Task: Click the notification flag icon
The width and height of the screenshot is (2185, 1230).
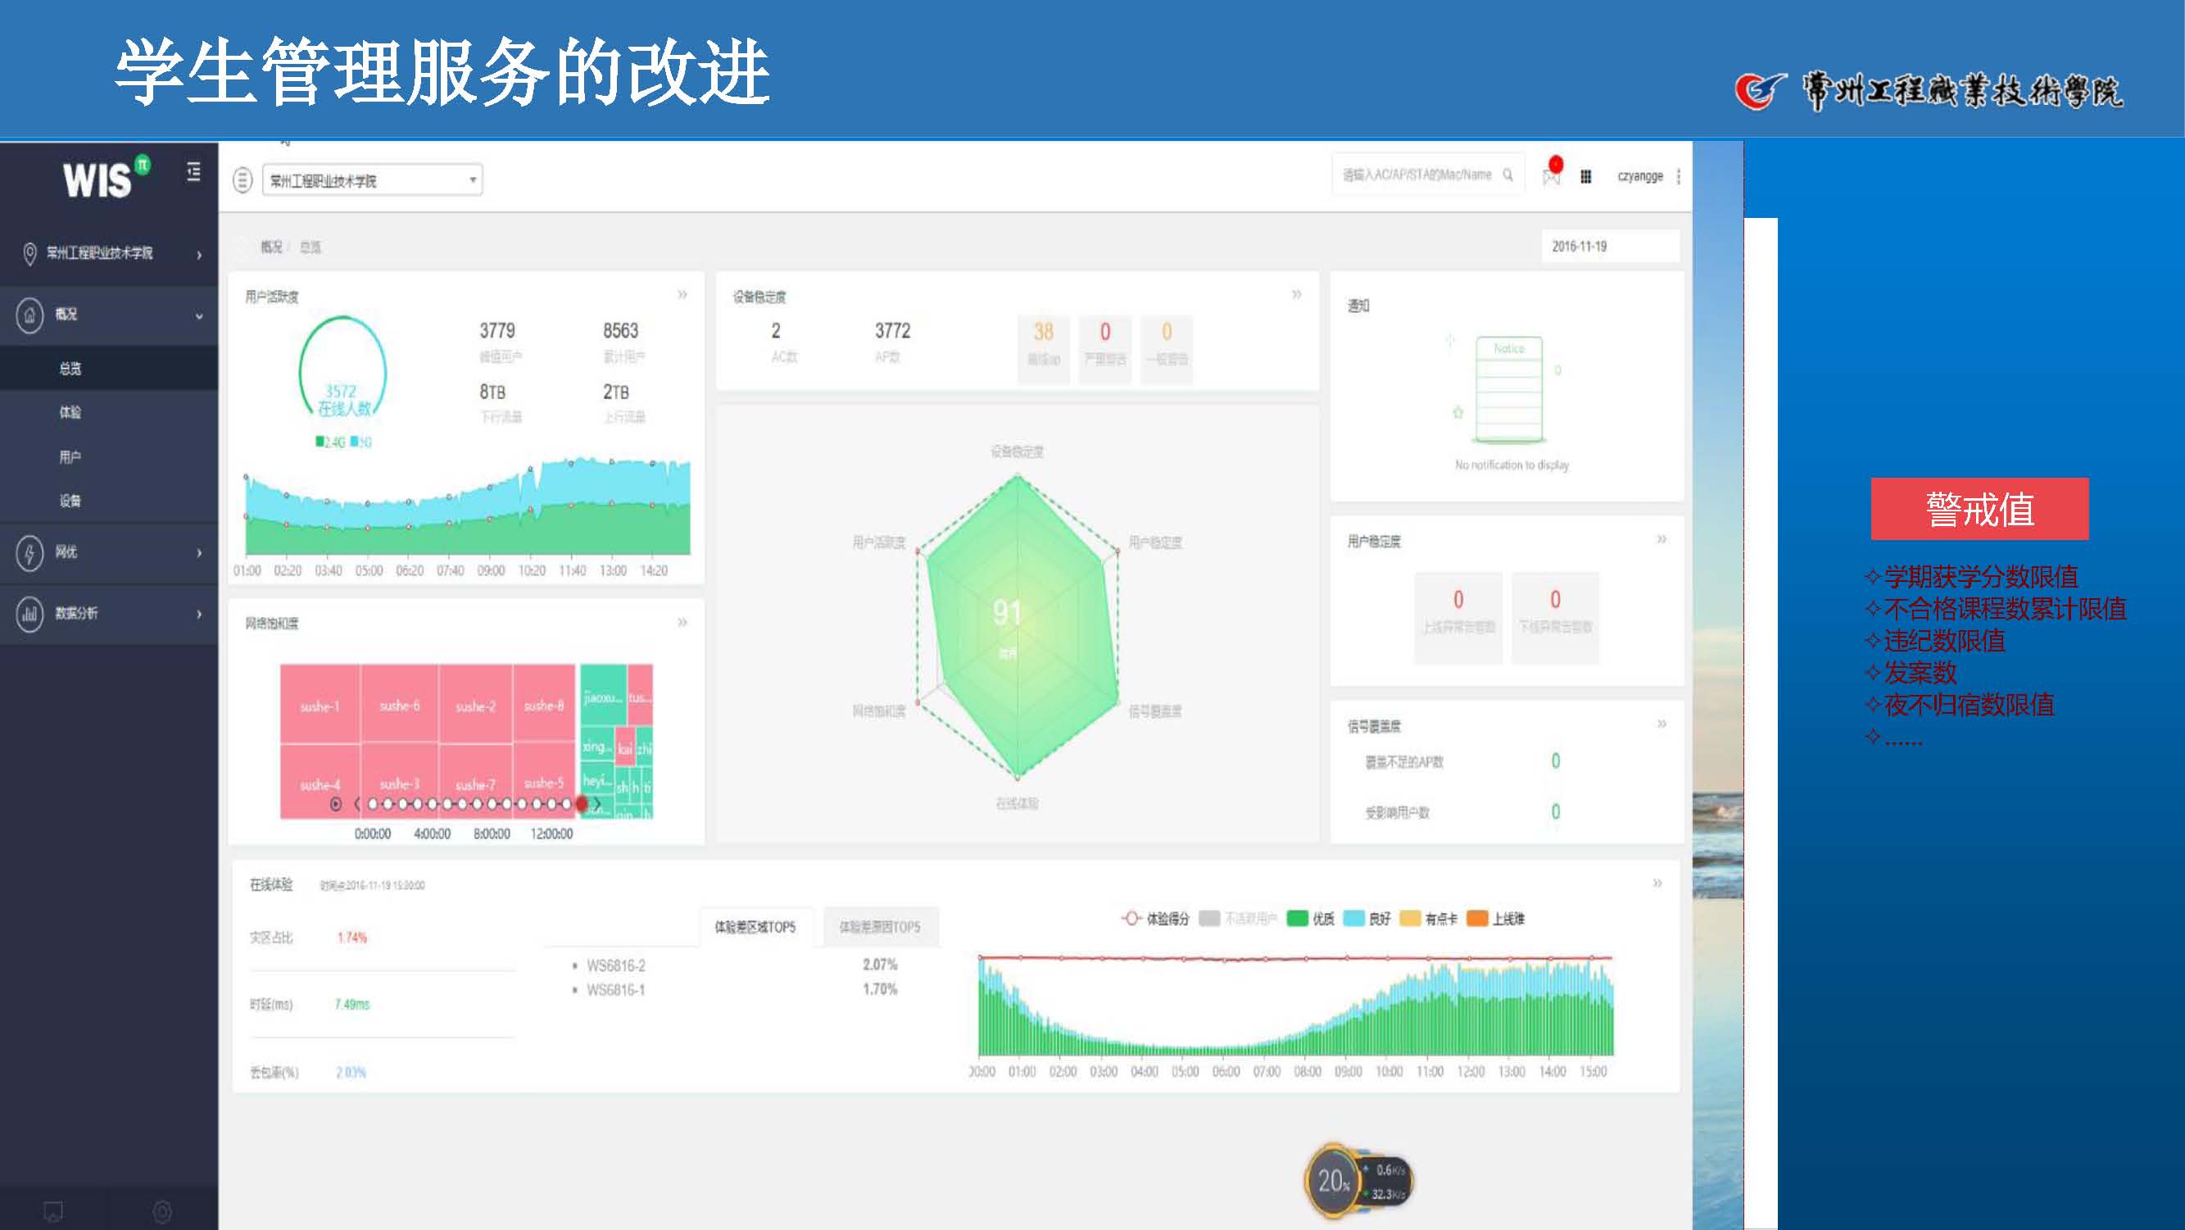Action: pyautogui.click(x=1551, y=176)
